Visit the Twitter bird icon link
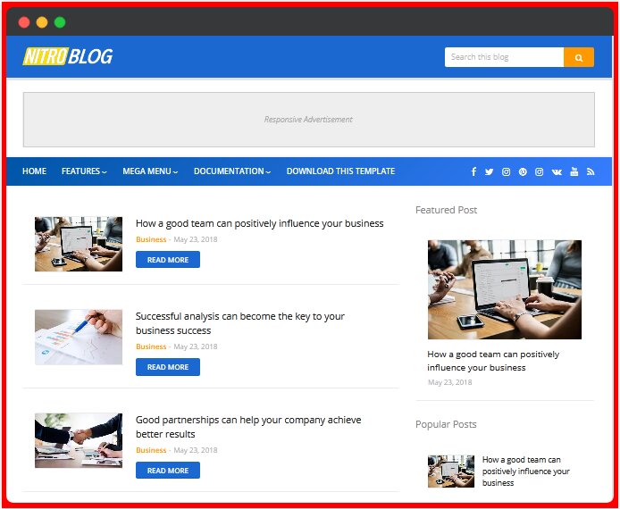The image size is (620, 509). (489, 171)
